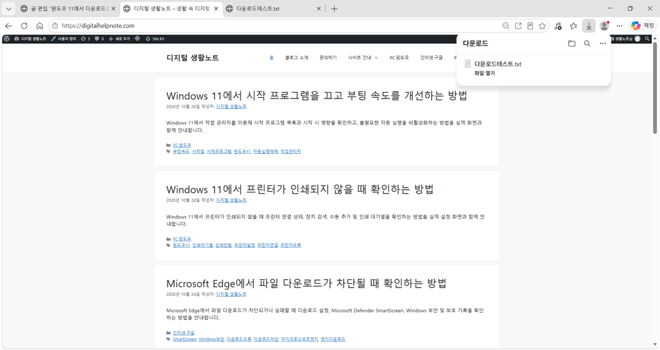Toggle the downloads toolbar button
The image size is (660, 350).
point(589,26)
